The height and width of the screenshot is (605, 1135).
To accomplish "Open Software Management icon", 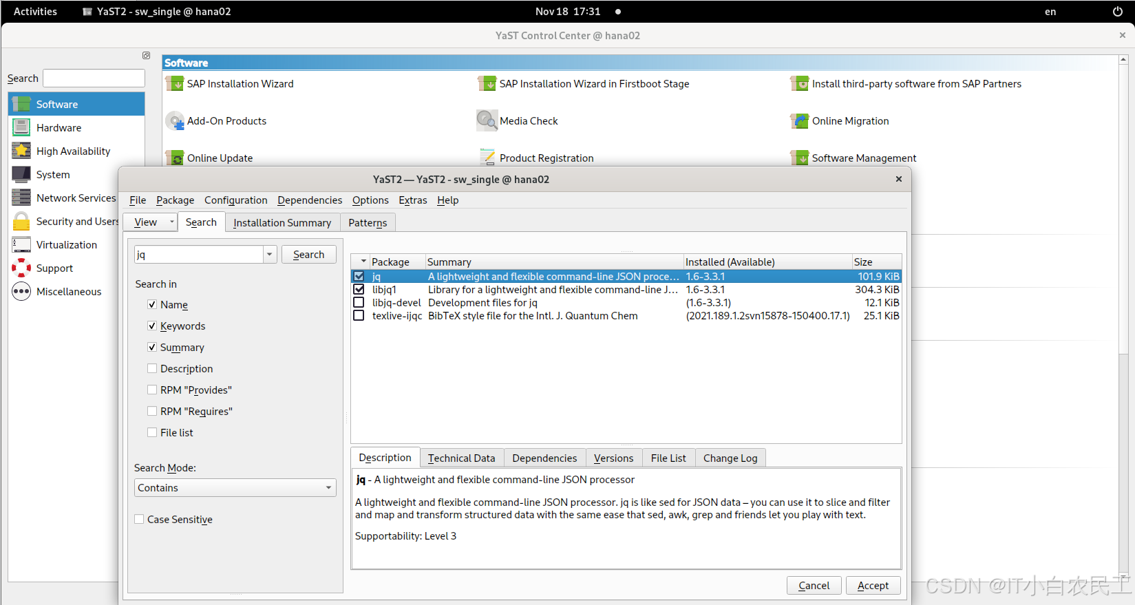I will (x=800, y=158).
